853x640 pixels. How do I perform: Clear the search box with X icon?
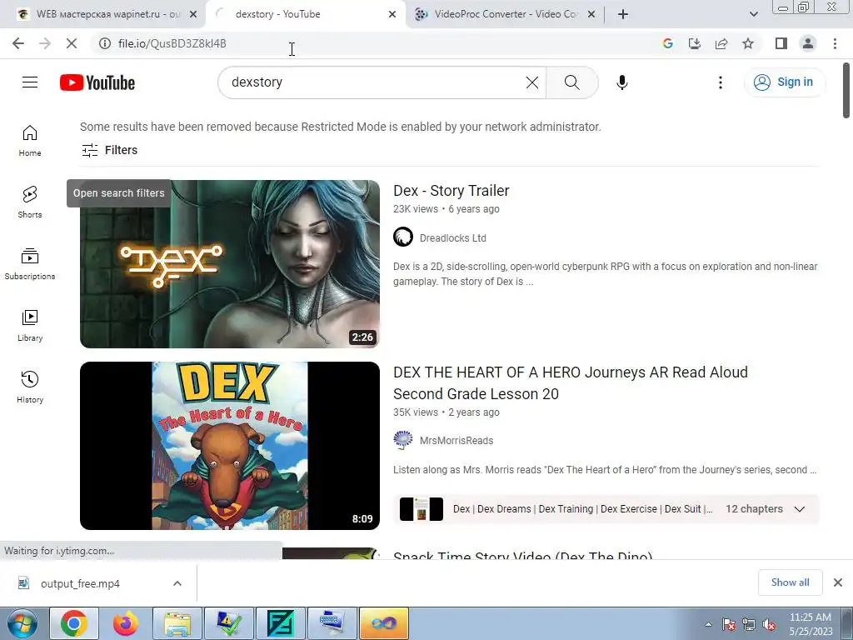532,82
